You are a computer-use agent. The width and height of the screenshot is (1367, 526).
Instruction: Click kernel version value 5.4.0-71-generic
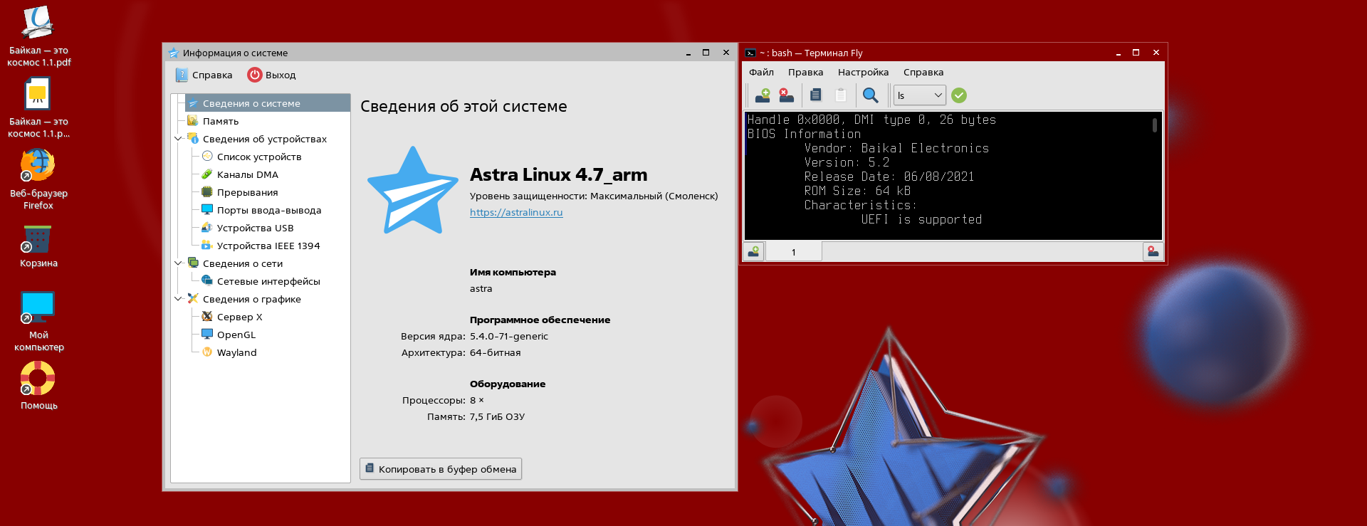pyautogui.click(x=509, y=336)
